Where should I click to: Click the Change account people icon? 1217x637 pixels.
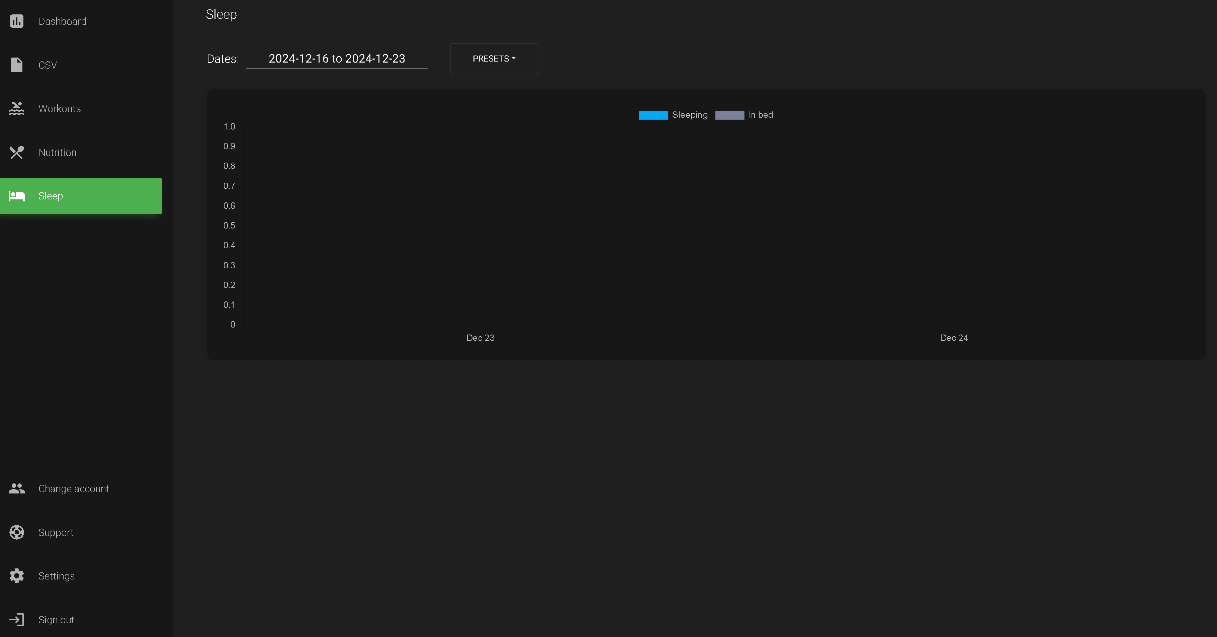(x=16, y=488)
